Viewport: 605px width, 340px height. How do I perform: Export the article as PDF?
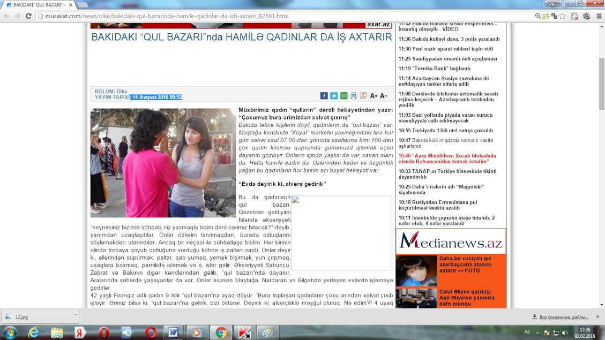pyautogui.click(x=363, y=96)
